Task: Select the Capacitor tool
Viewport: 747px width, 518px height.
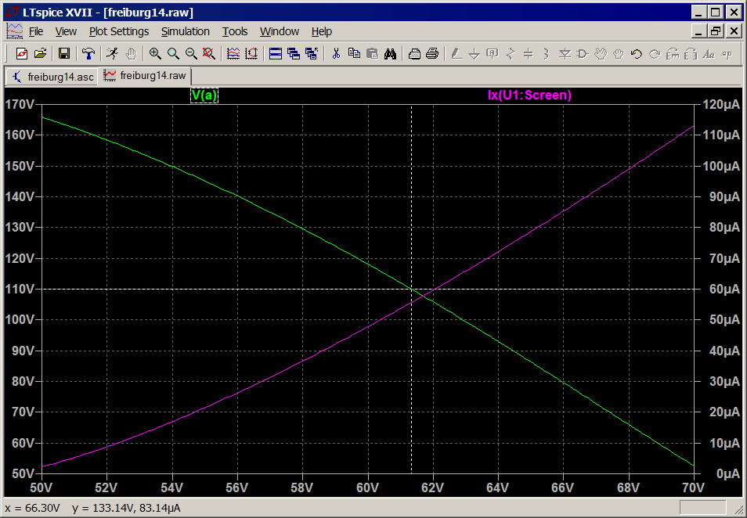Action: 529,54
